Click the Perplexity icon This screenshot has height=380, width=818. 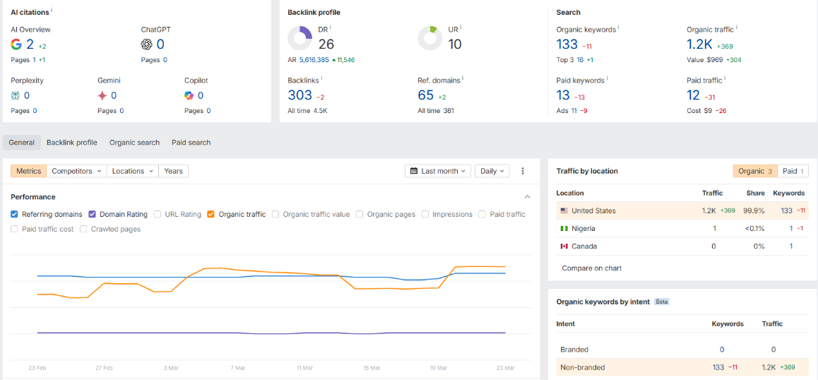[x=15, y=95]
